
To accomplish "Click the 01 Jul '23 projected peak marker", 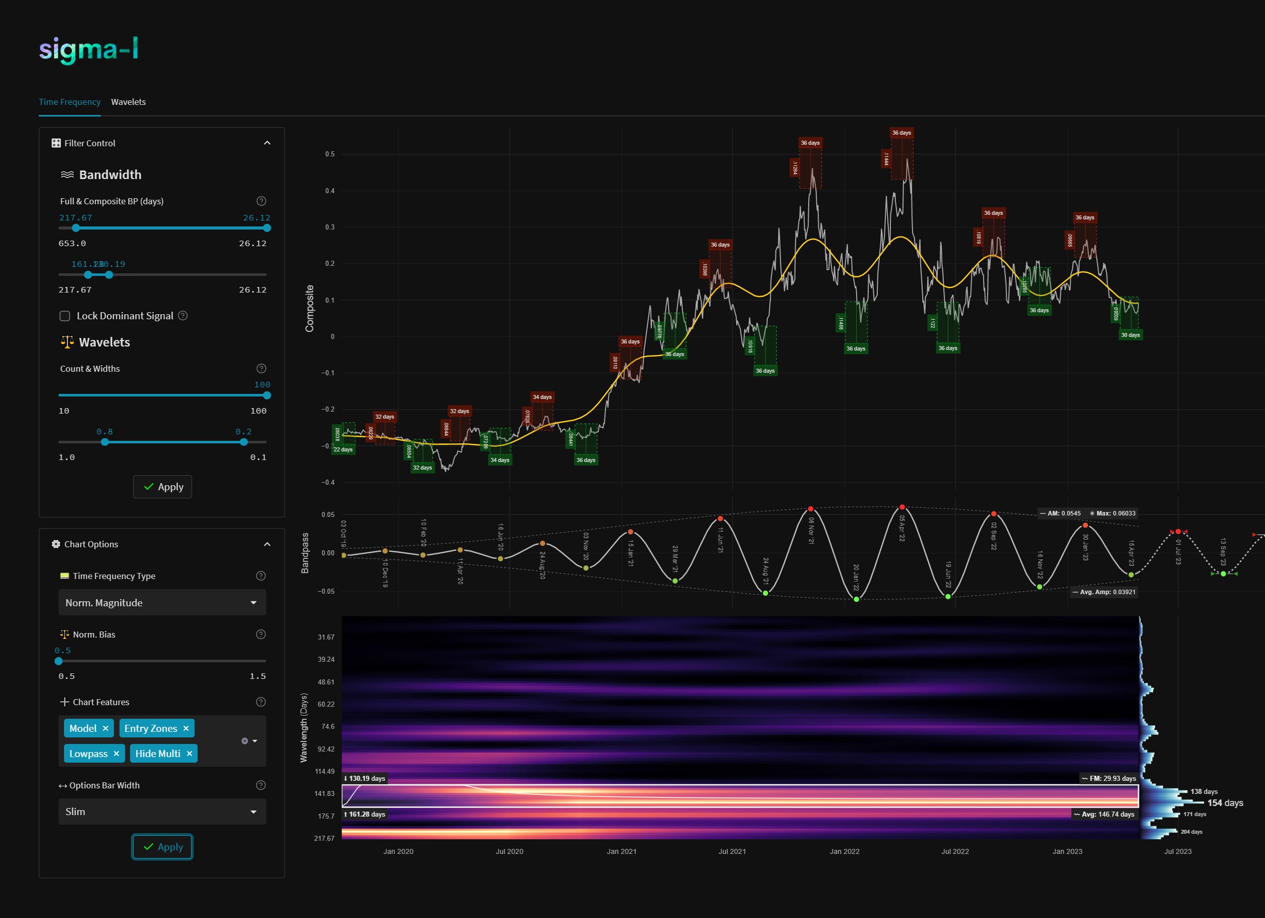I will coord(1177,532).
